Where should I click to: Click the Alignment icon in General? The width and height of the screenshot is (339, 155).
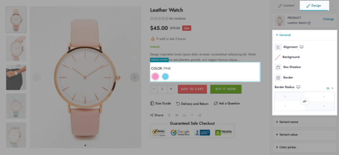pyautogui.click(x=278, y=47)
